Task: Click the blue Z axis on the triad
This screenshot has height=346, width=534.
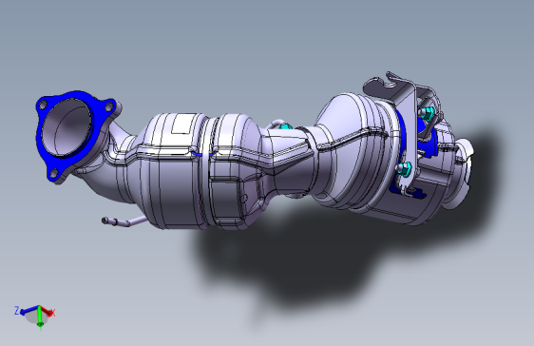Action: click(29, 310)
